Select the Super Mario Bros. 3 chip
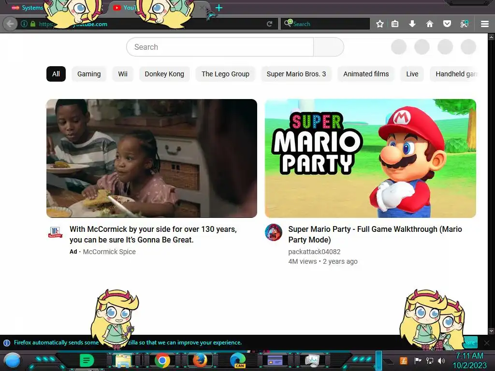This screenshot has width=495, height=371. (x=296, y=74)
